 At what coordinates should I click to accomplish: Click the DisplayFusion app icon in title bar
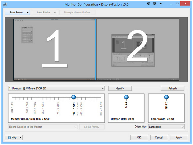pyautogui.click(x=5, y=4)
